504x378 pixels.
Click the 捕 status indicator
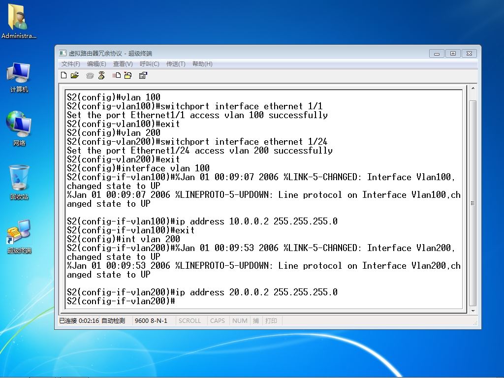click(256, 320)
